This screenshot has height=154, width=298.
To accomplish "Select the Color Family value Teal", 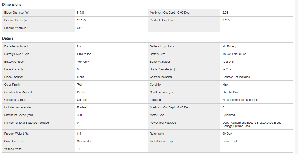I will [x=79, y=84].
